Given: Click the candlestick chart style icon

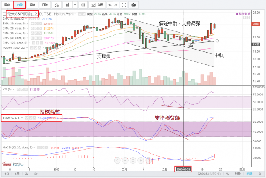Looking at the screenshot, I should 68,5.
